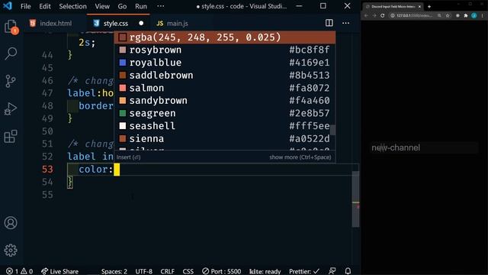Switch to the main.js tab
The height and width of the screenshot is (275, 488).
coord(172,24)
